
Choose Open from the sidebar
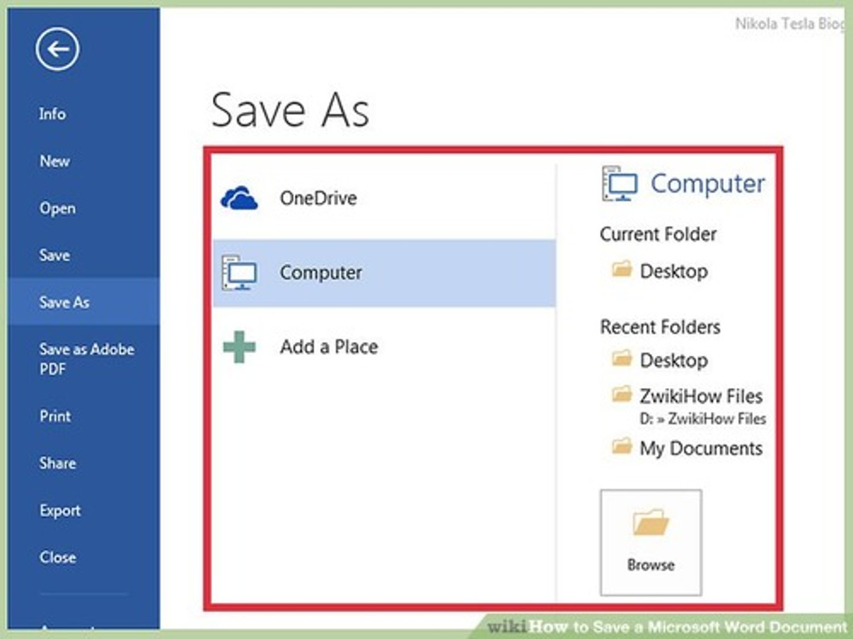[x=84, y=208]
